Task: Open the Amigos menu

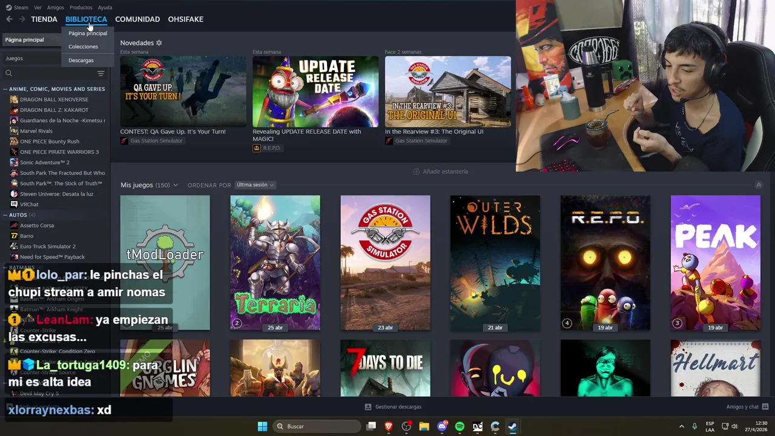Action: pos(56,7)
